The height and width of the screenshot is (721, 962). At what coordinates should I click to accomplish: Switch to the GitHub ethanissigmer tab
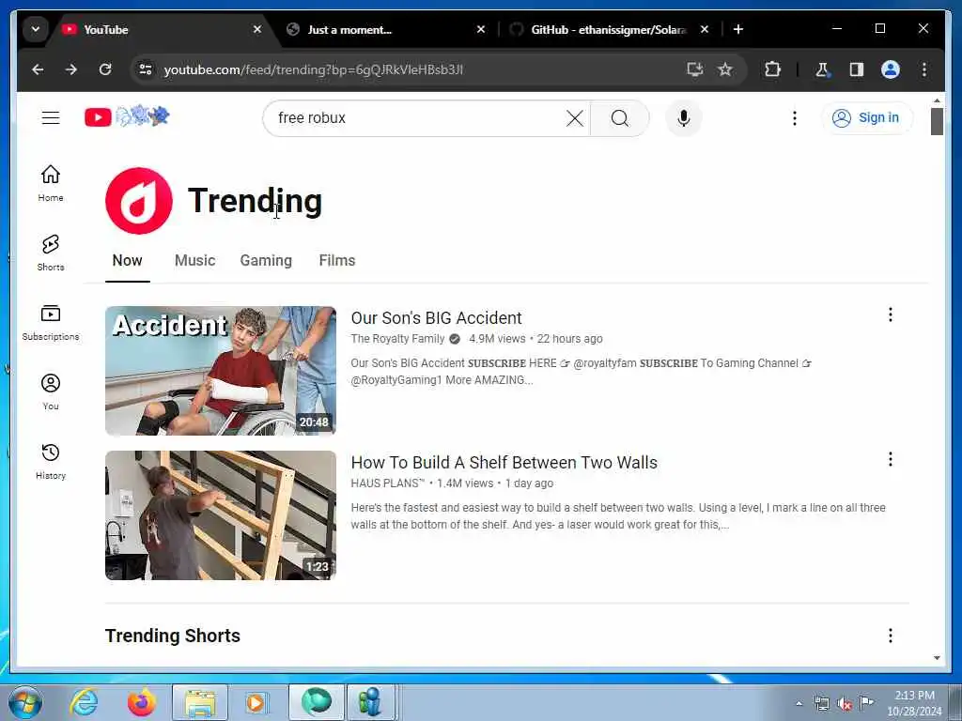(608, 29)
